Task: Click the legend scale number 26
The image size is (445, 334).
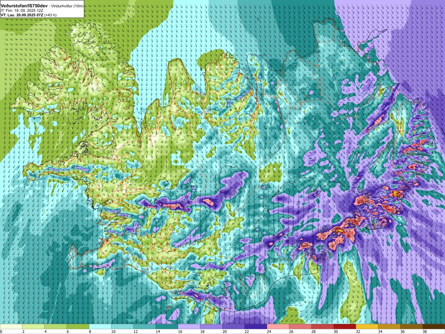Action: [x=291, y=332]
